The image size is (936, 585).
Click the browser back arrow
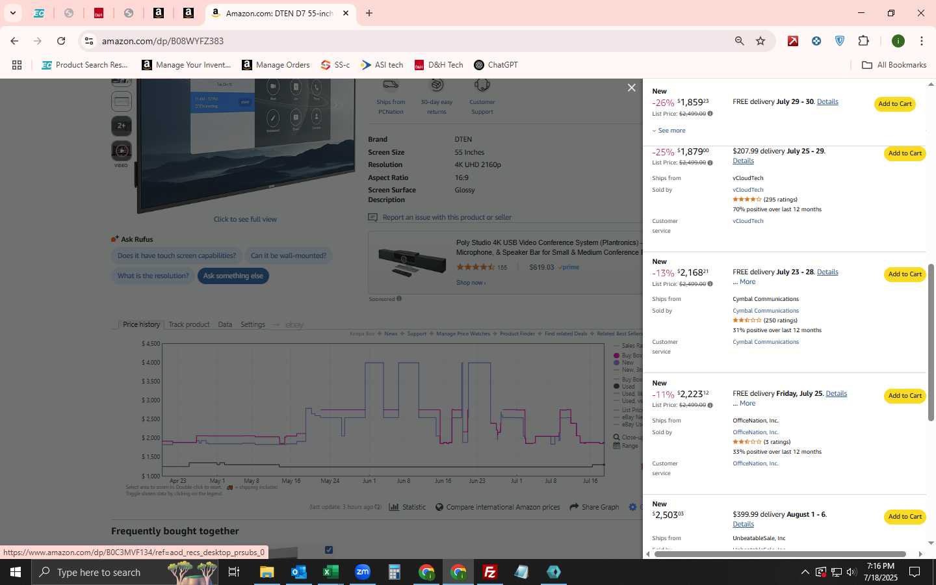(14, 41)
